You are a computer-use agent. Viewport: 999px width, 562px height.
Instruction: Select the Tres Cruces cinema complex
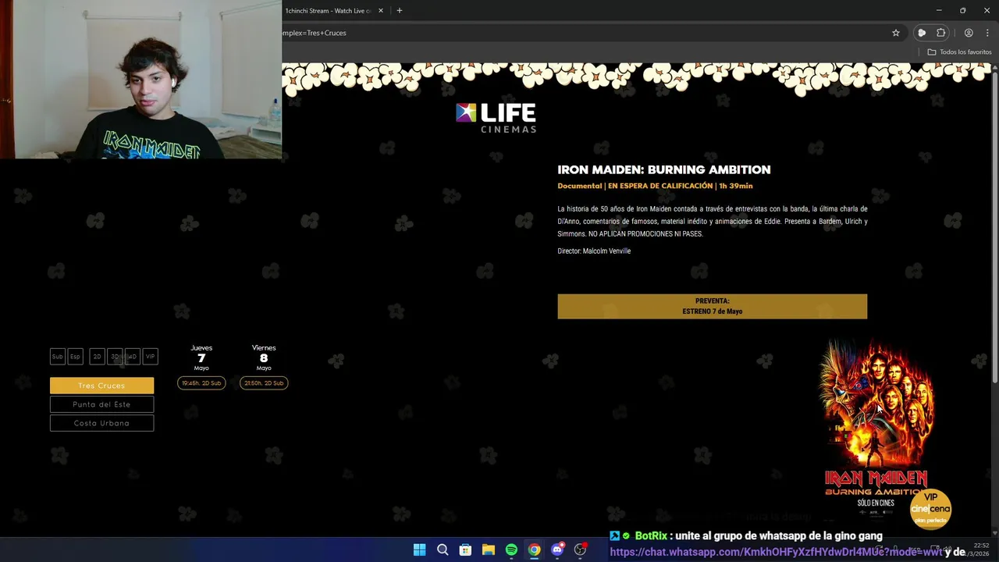(101, 386)
